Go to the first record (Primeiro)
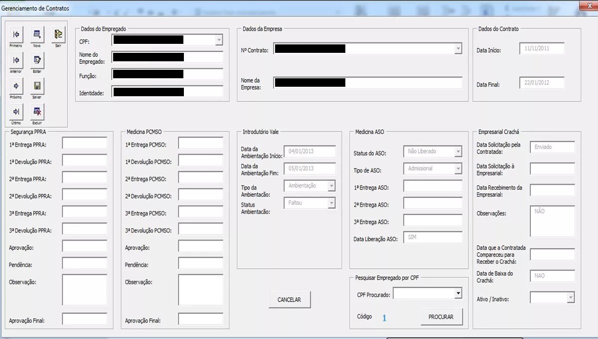 (16, 35)
